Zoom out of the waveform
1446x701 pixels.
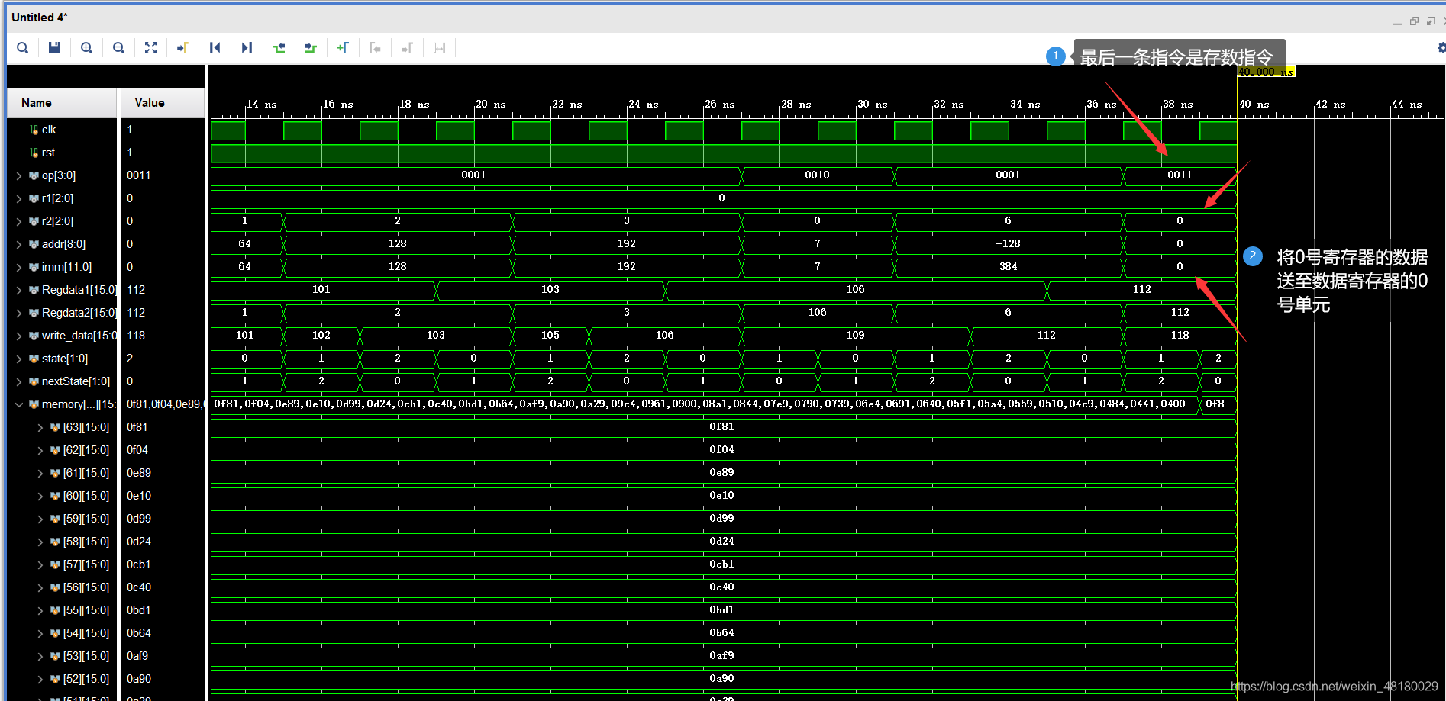coord(119,48)
